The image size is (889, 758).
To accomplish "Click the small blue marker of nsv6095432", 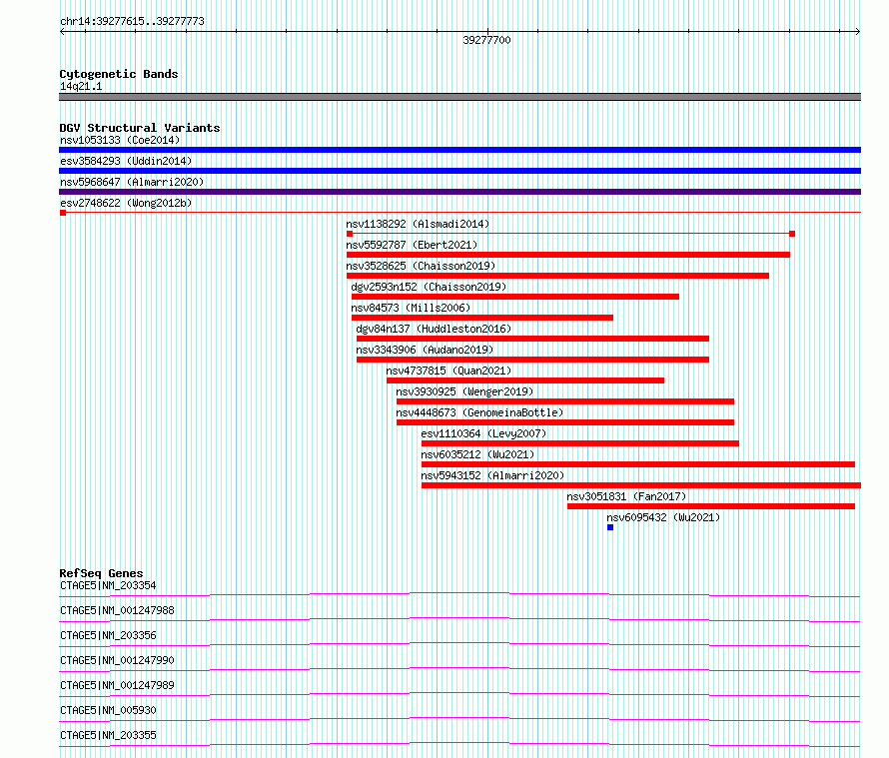I will [610, 527].
